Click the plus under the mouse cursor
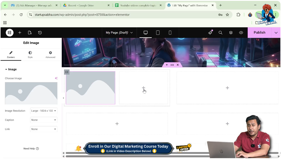281x159 pixels. click(x=144, y=88)
